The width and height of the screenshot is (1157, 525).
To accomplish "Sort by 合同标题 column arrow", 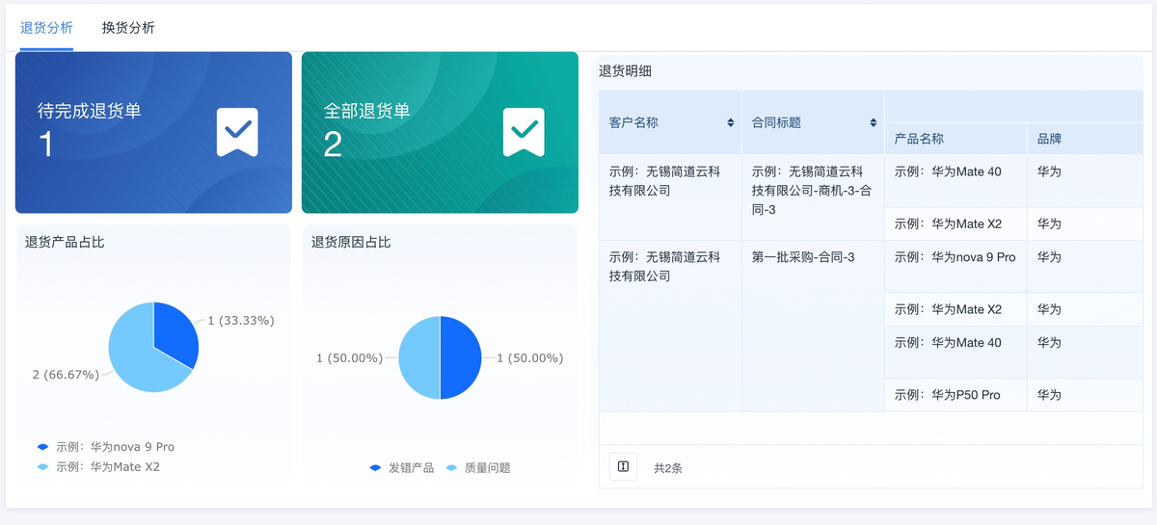I will pyautogui.click(x=874, y=123).
